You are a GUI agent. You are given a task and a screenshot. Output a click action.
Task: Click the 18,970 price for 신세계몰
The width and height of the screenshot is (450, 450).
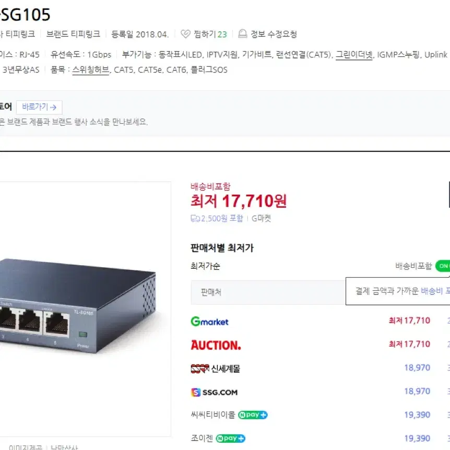tap(417, 368)
